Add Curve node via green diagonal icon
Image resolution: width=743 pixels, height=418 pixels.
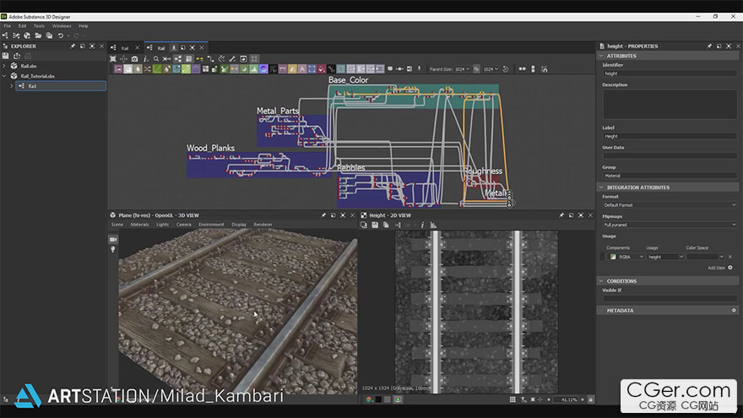click(x=157, y=69)
